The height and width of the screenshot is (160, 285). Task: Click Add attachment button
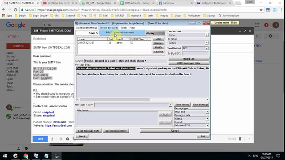click(x=165, y=114)
